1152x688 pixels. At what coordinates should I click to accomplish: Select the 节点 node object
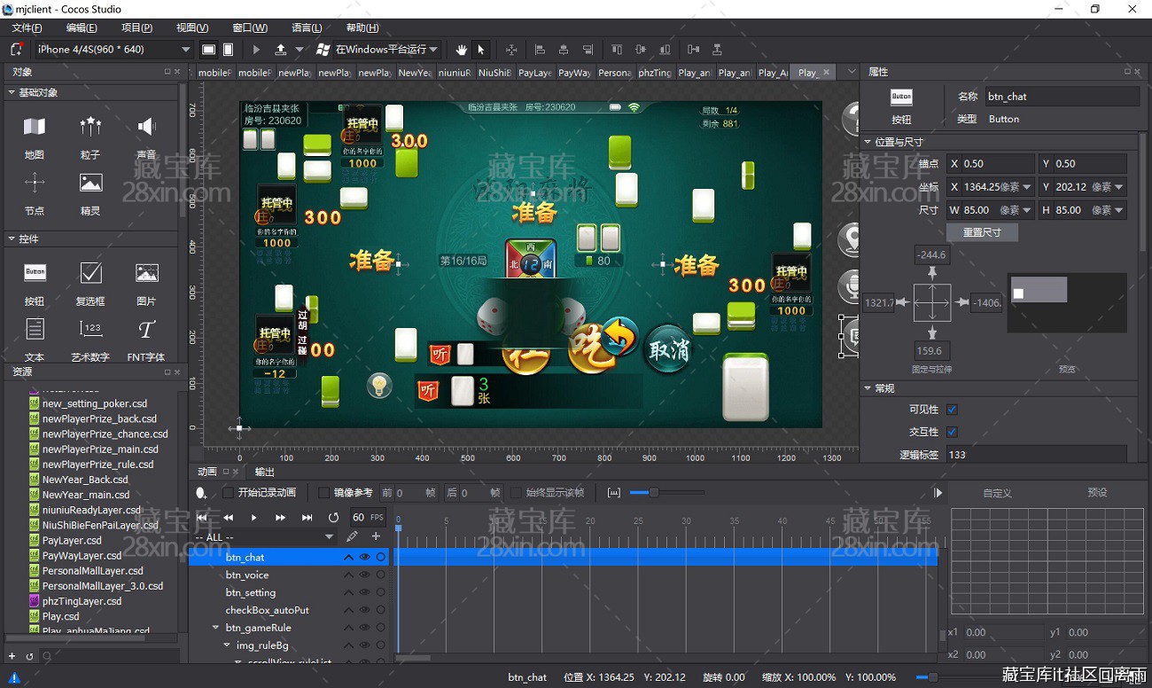[x=34, y=192]
